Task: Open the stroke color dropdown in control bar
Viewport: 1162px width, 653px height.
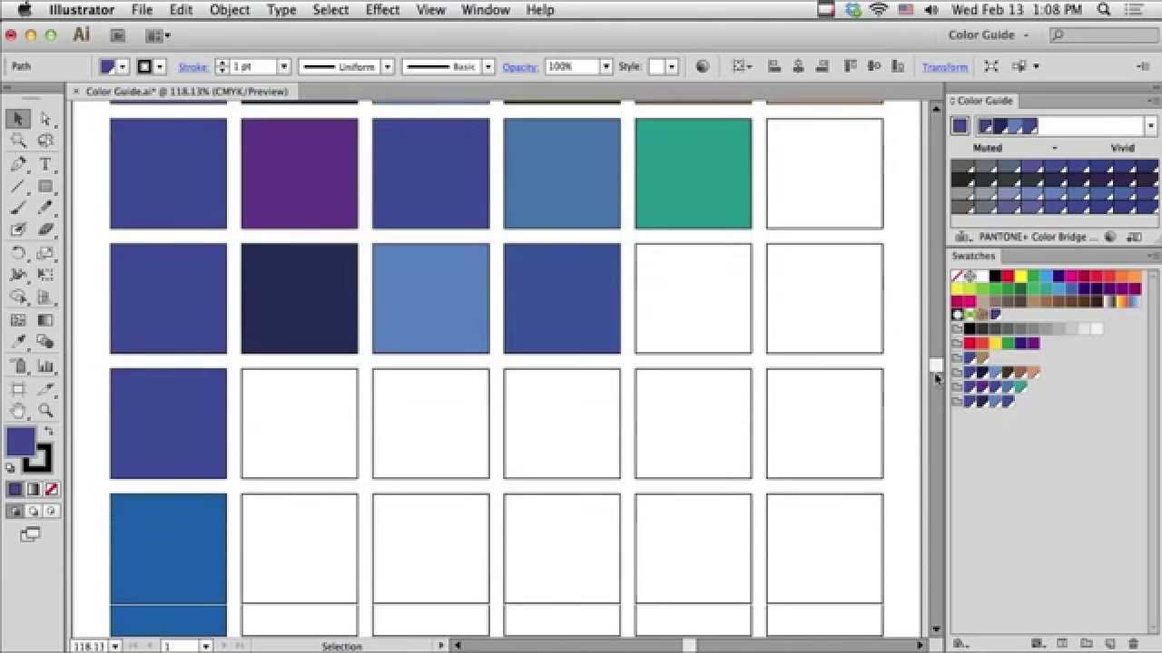Action: click(160, 66)
